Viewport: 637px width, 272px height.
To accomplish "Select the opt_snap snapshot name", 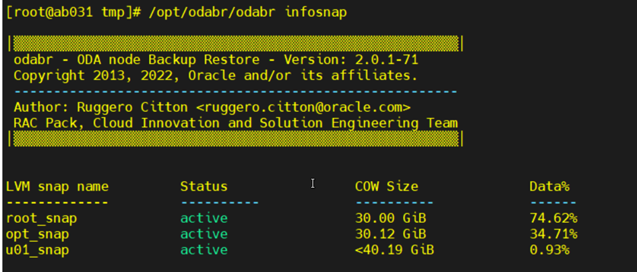I will pos(37,234).
